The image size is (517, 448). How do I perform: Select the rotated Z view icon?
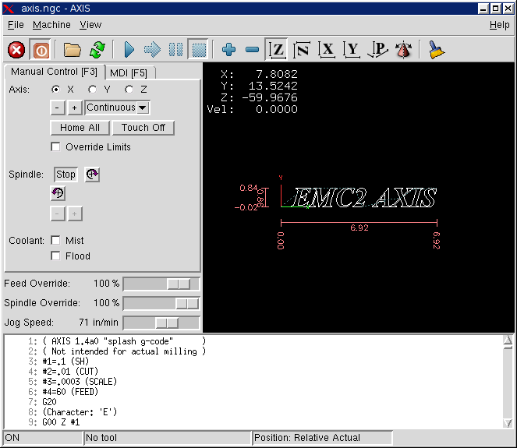point(302,50)
